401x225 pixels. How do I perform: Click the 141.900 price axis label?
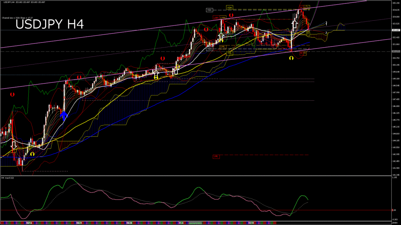tap(396, 168)
